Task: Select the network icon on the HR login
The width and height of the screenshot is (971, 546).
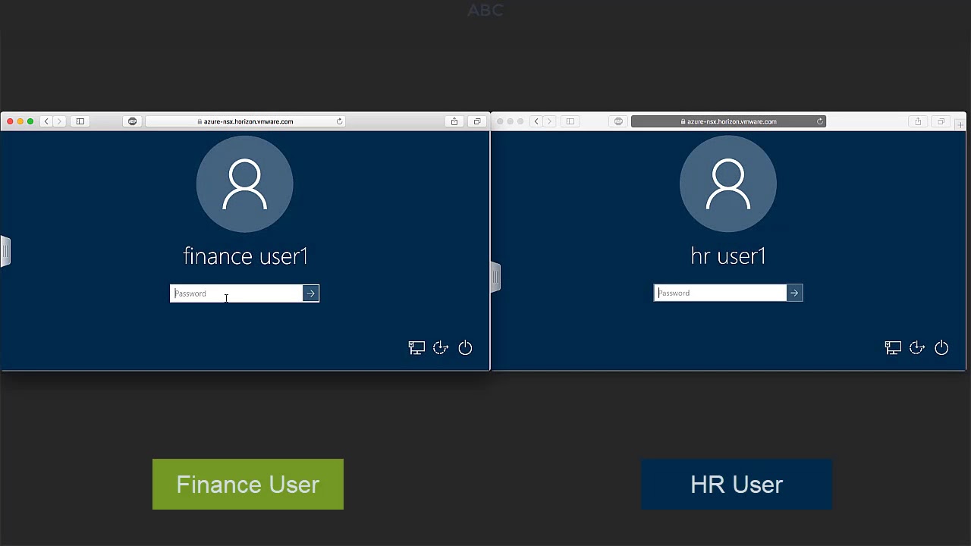Action: pyautogui.click(x=893, y=347)
